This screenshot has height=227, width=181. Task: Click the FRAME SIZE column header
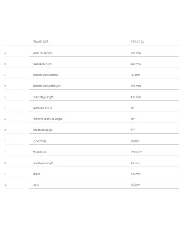pyautogui.click(x=40, y=42)
